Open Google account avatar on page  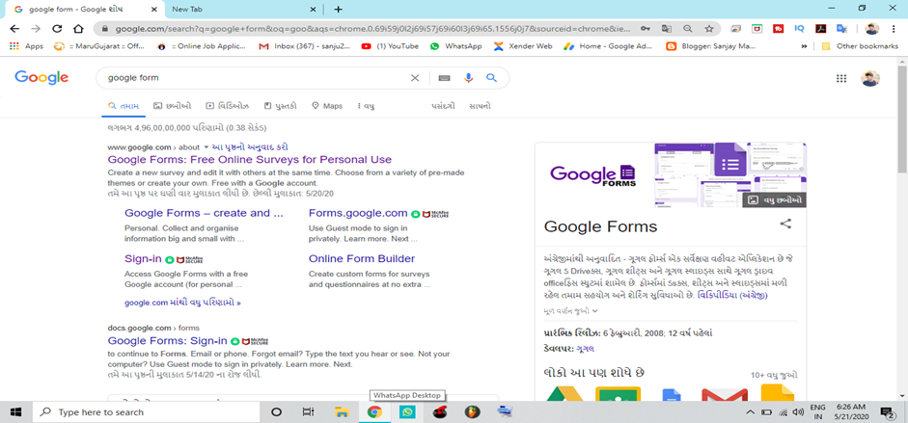tap(870, 79)
